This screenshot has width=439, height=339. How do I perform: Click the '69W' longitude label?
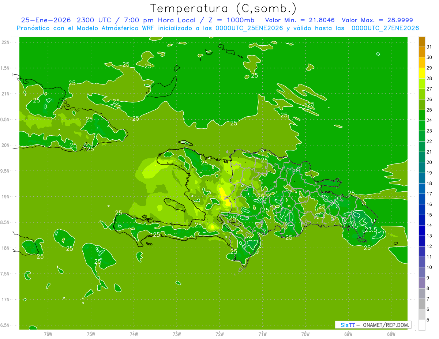click(348, 334)
